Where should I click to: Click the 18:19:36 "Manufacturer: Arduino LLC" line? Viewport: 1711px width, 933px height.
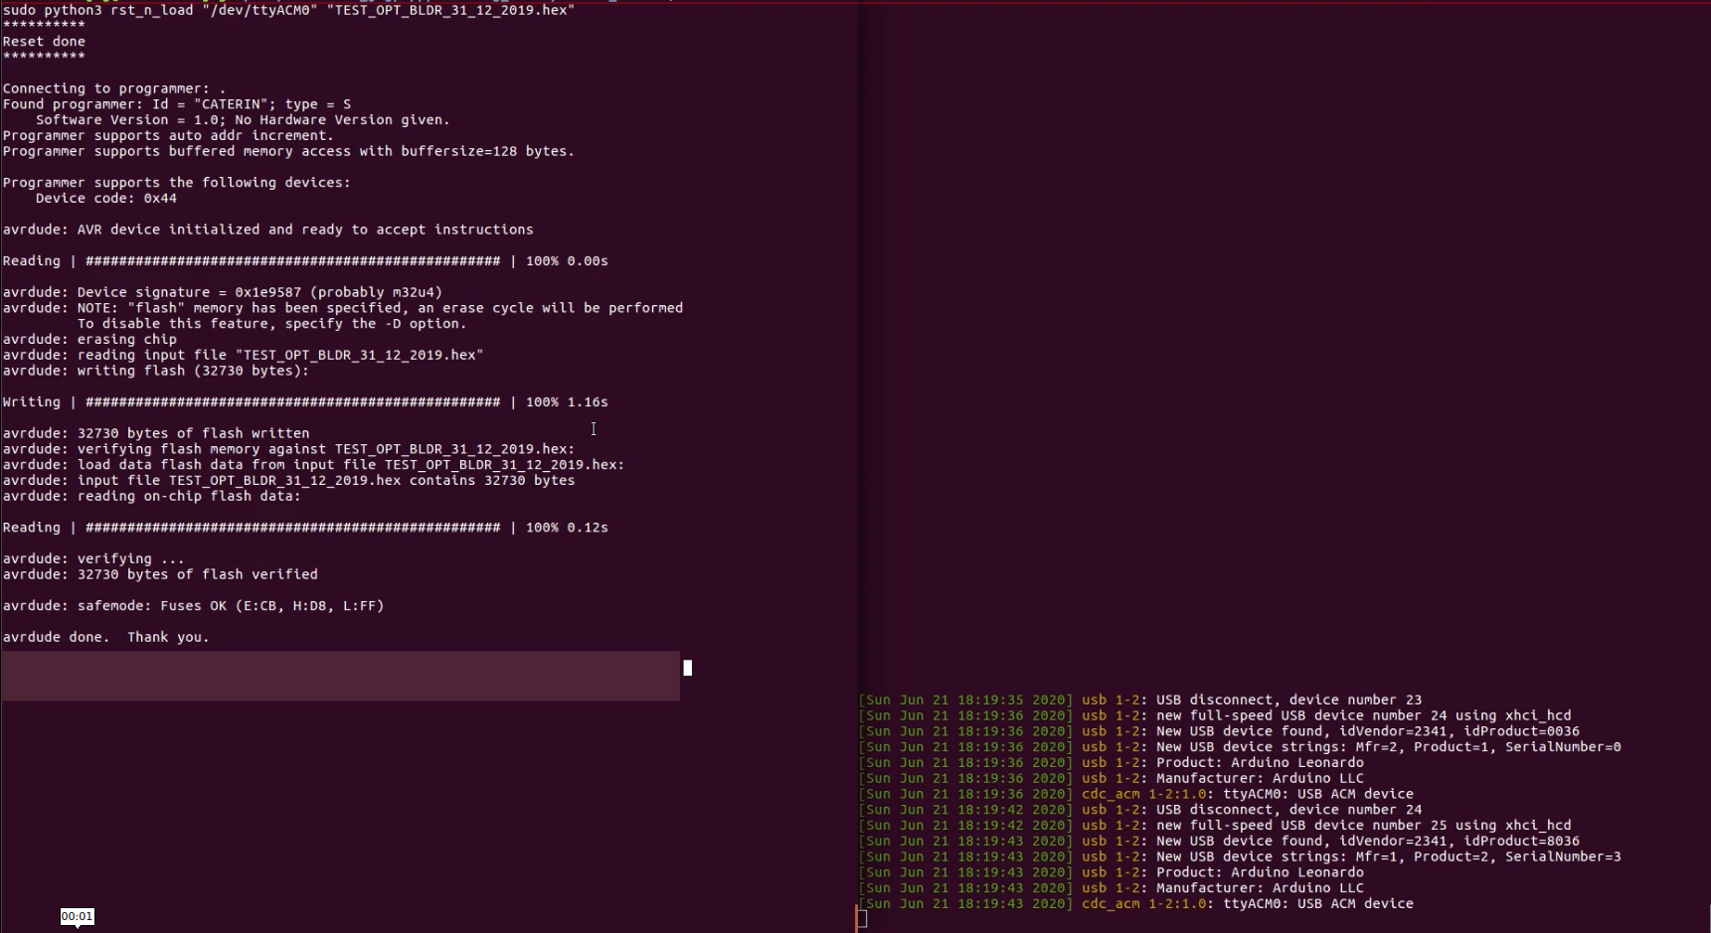(x=1112, y=779)
